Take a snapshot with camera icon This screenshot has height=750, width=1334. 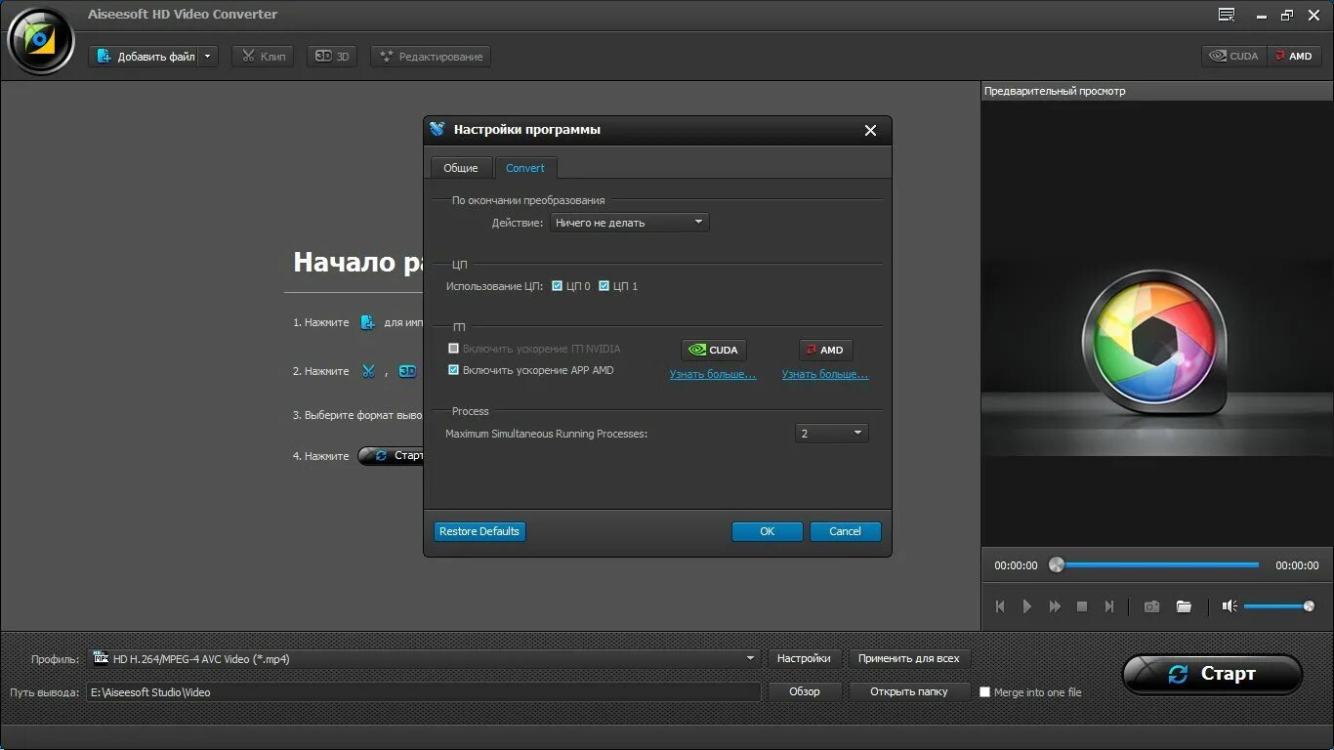coord(1152,606)
